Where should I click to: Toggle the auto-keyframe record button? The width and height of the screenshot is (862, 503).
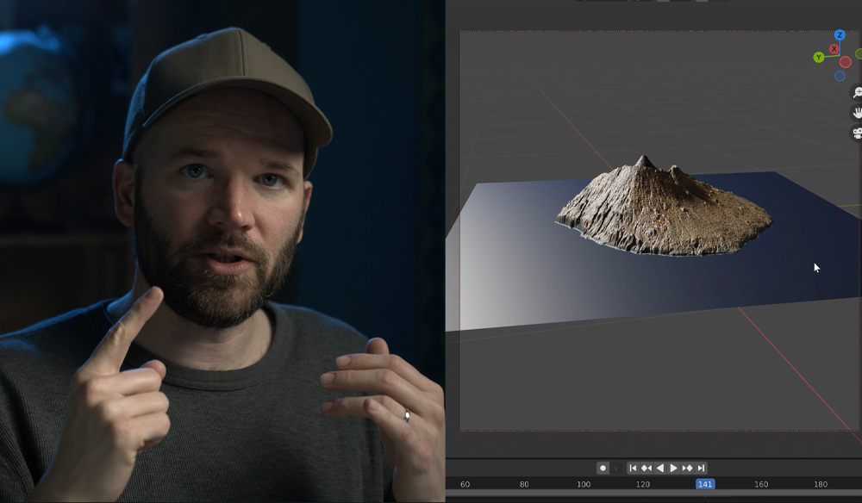tap(603, 468)
